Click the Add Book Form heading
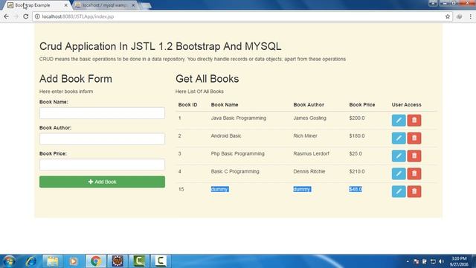Viewport: 476px width, 268px height. coord(76,79)
